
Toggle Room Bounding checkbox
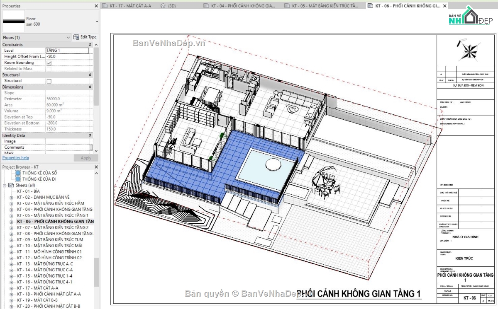49,63
